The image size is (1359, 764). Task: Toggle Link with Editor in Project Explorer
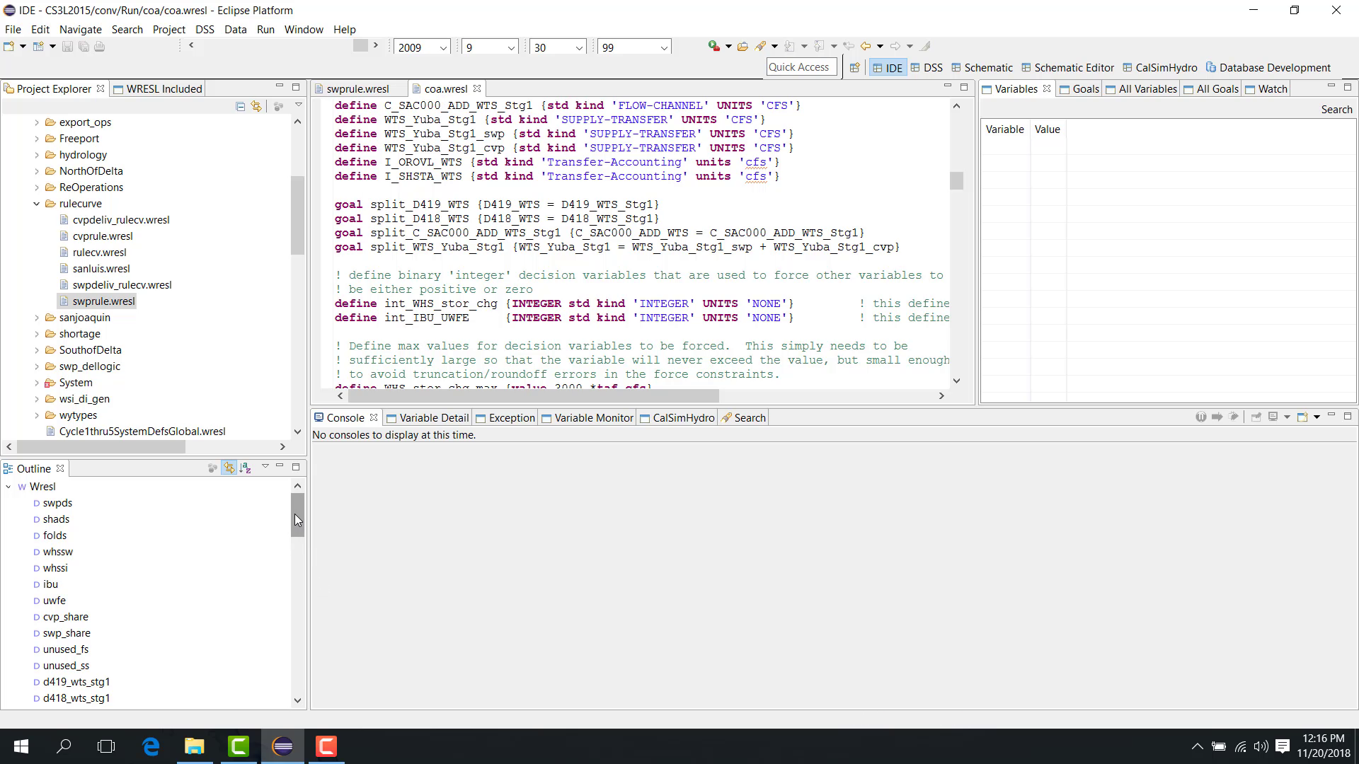(256, 107)
